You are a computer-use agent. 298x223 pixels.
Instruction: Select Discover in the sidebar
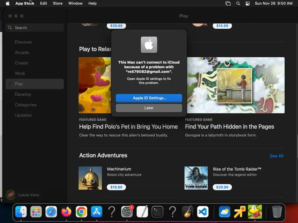click(x=35, y=42)
